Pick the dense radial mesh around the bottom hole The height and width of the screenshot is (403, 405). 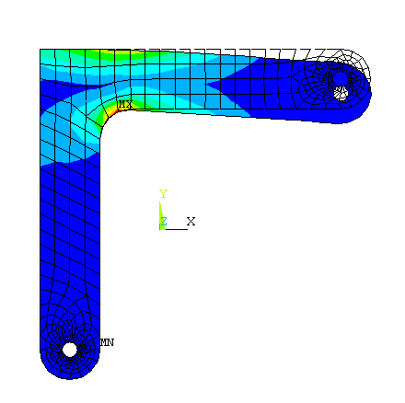(70, 350)
